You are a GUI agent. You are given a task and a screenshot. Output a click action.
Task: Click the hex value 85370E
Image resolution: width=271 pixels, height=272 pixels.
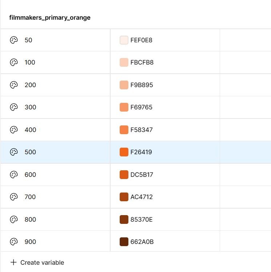[x=142, y=219]
